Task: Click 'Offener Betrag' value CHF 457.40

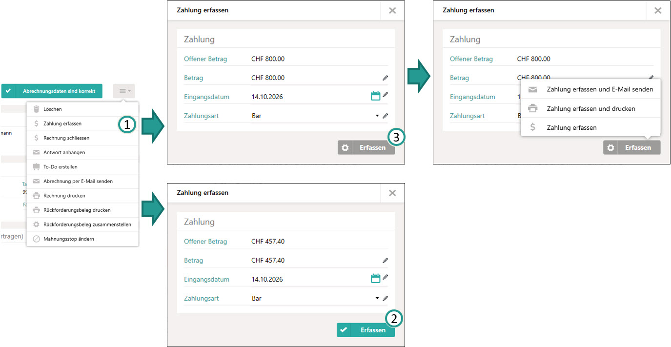Action: tap(268, 242)
